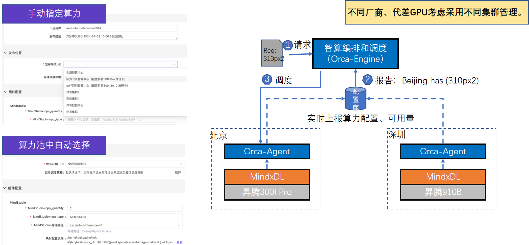Viewport: 529px width, 245px height.
Task: Click the 智算编排和调度 Orca-Engine box
Action: (355, 54)
